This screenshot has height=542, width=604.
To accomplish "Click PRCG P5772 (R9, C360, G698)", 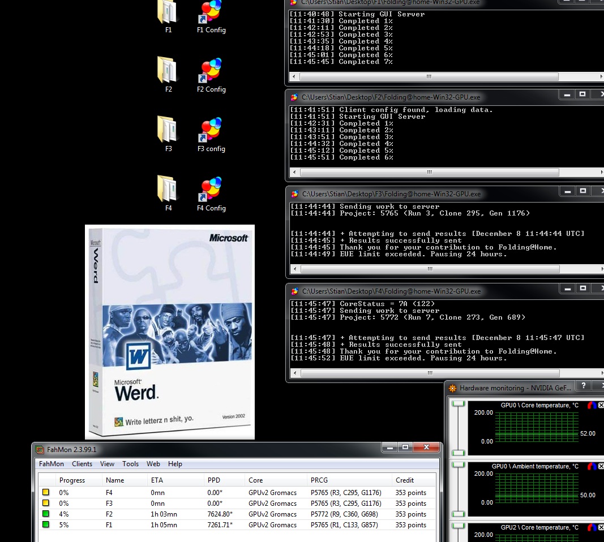I will pos(344,514).
